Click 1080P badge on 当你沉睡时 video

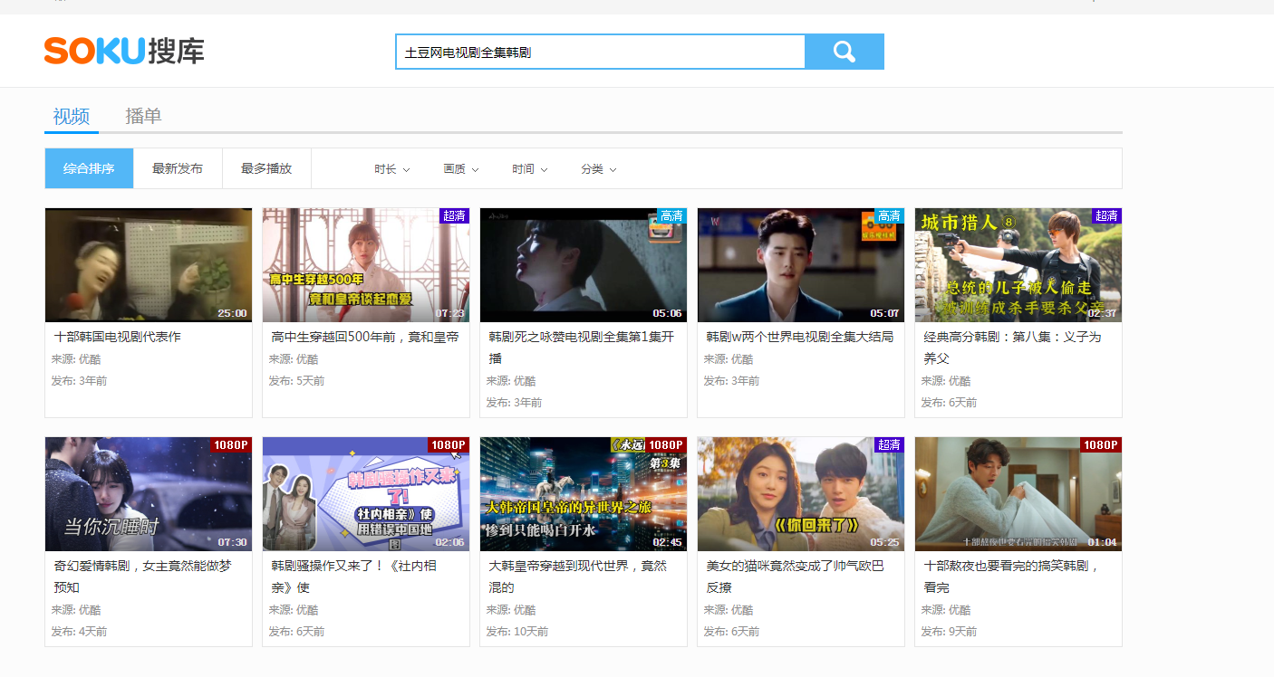(231, 444)
